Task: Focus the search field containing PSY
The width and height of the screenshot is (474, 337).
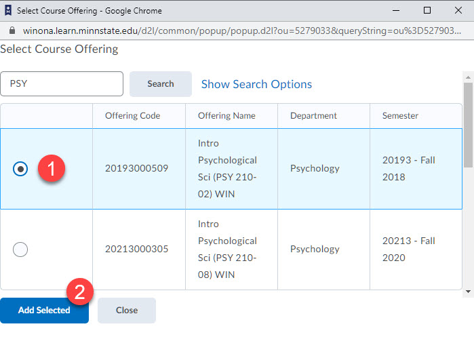Action: pyautogui.click(x=62, y=83)
